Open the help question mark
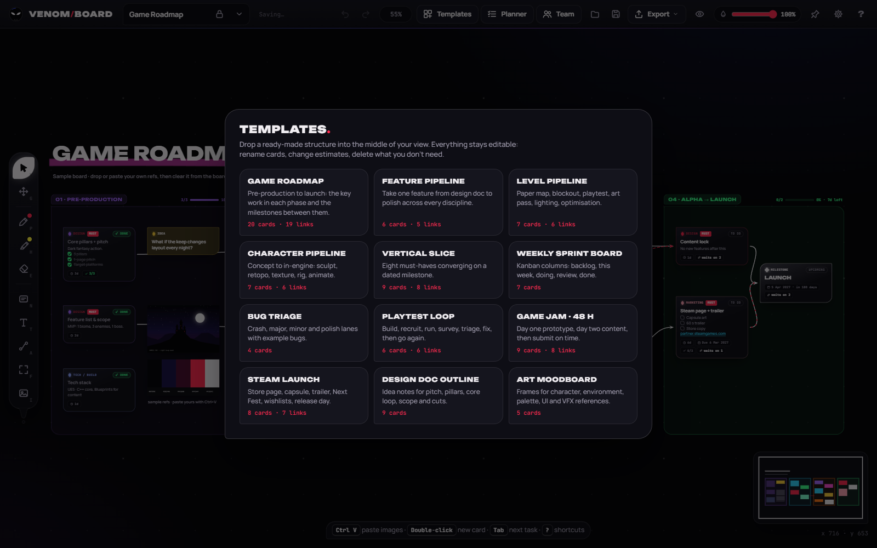877x548 pixels. tap(861, 14)
